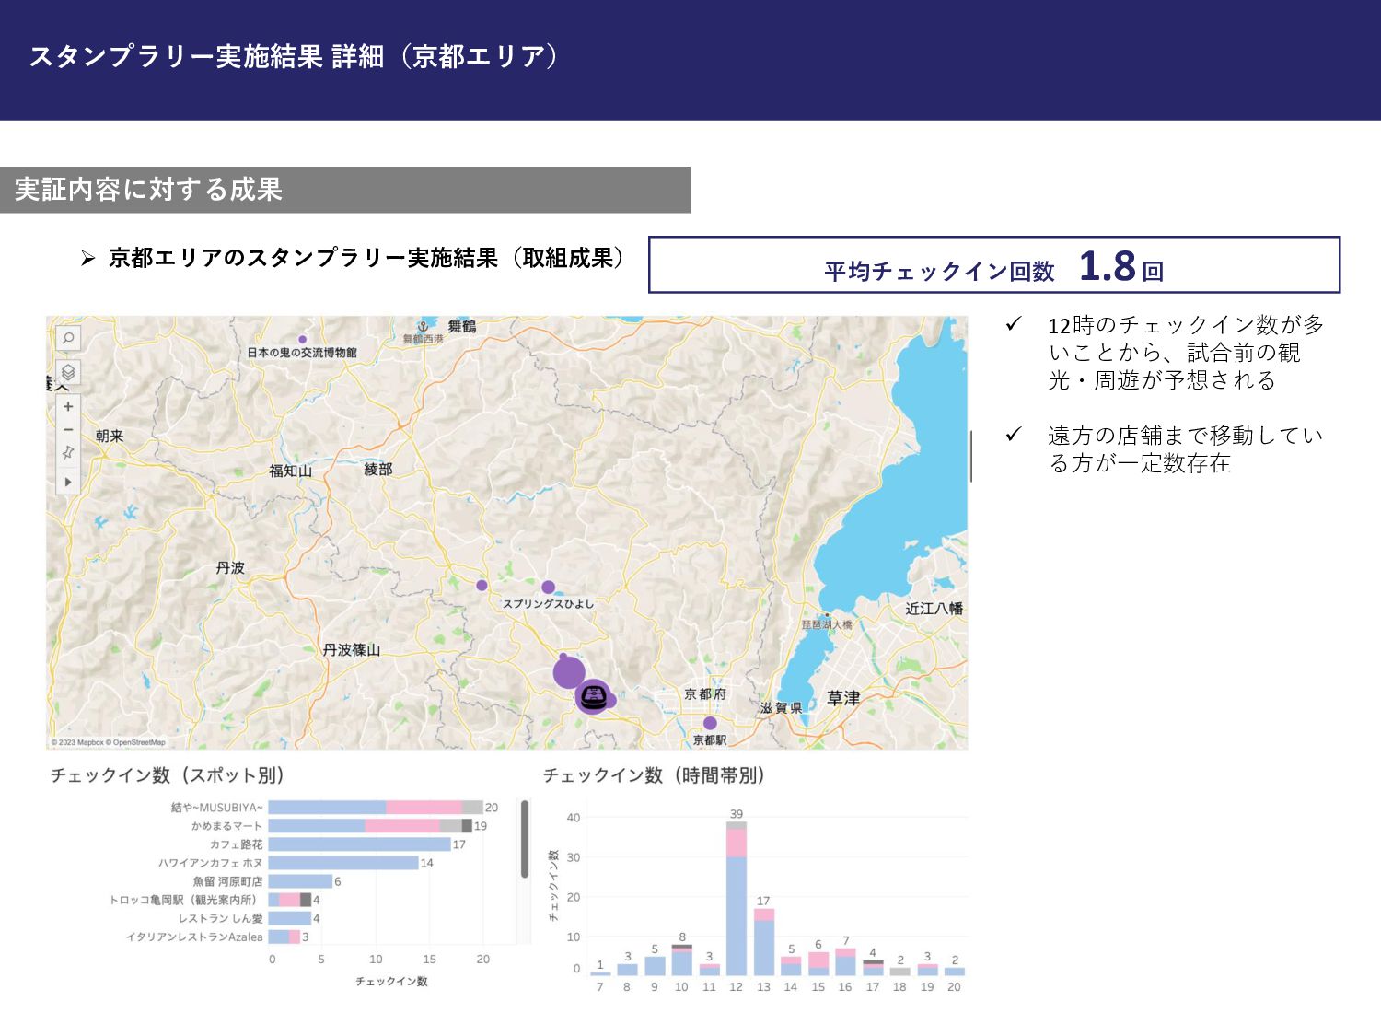Screen dimensions: 1381x1036
Task: Click the '結や~MUSUBIYA~' row label
Action: point(216,808)
